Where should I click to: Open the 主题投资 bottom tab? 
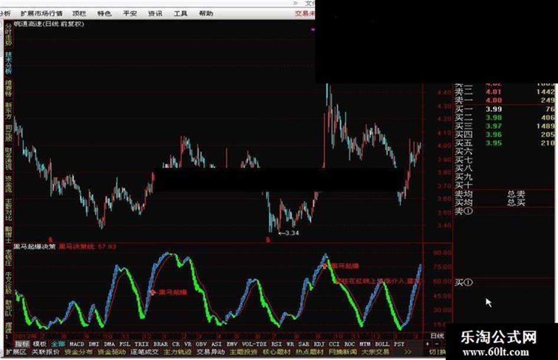pos(243,352)
